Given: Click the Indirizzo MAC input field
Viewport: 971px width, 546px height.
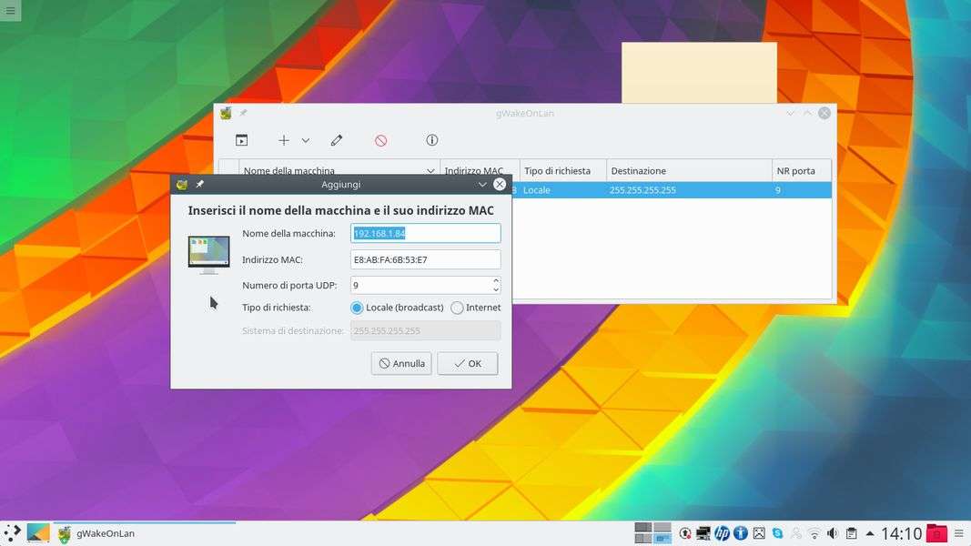Looking at the screenshot, I should 425,259.
